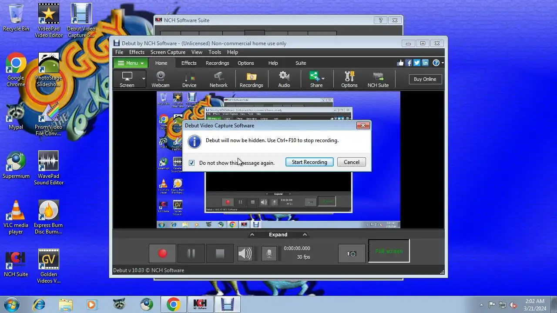
Task: Click the thumbs-up like icon
Action: 400,63
